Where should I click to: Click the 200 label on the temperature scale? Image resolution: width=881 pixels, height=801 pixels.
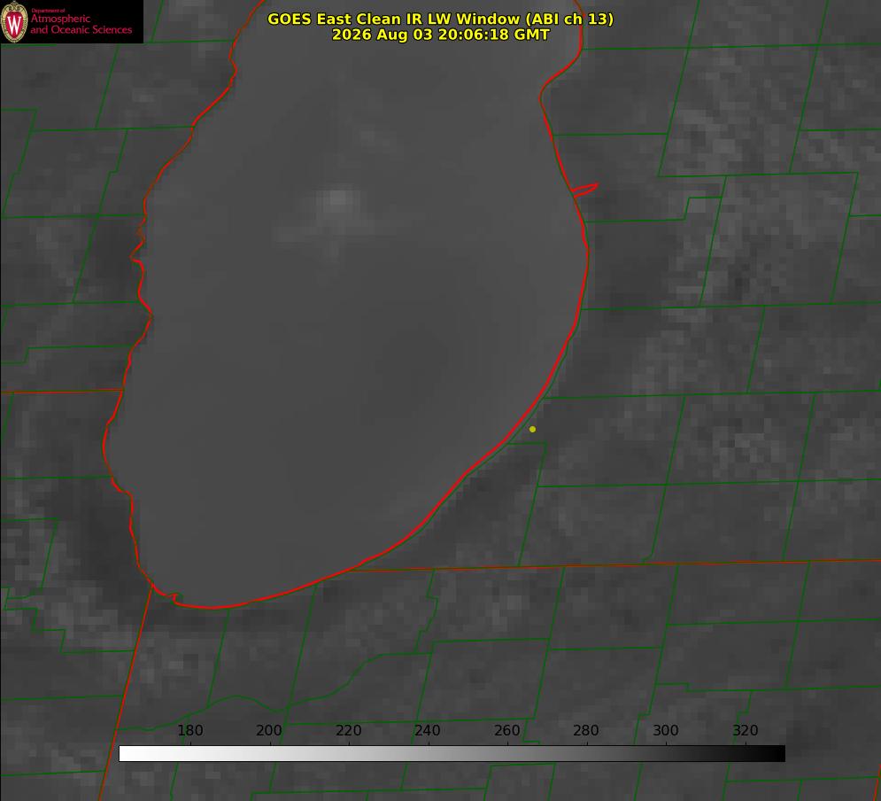pos(268,730)
